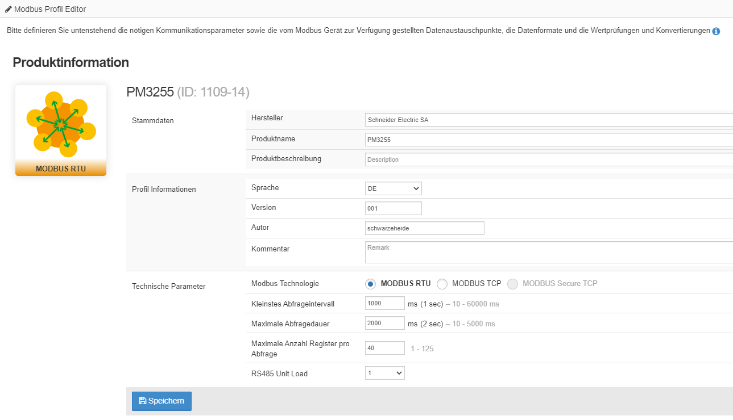The width and height of the screenshot is (733, 420).
Task: Click the Maximale Anzahl Register field showing 40
Action: (385, 348)
